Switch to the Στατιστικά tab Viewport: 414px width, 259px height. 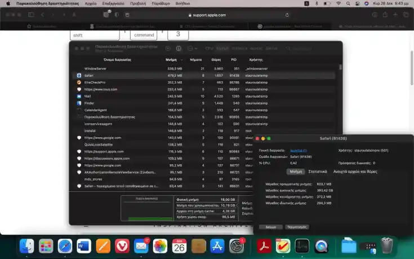click(x=318, y=172)
